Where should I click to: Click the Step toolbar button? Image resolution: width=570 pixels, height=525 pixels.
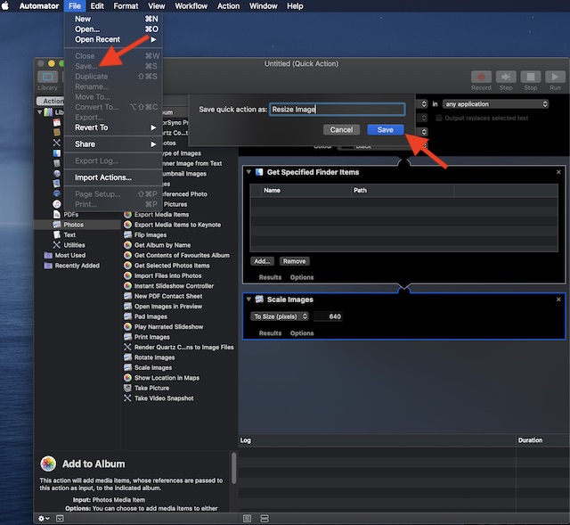[x=506, y=78]
